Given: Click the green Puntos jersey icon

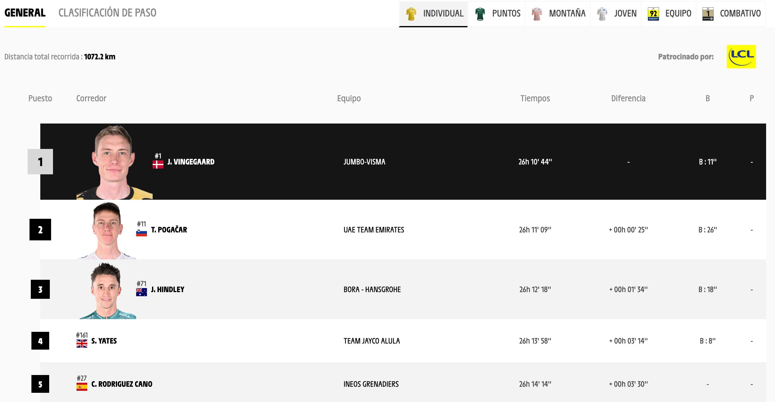Looking at the screenshot, I should (480, 14).
